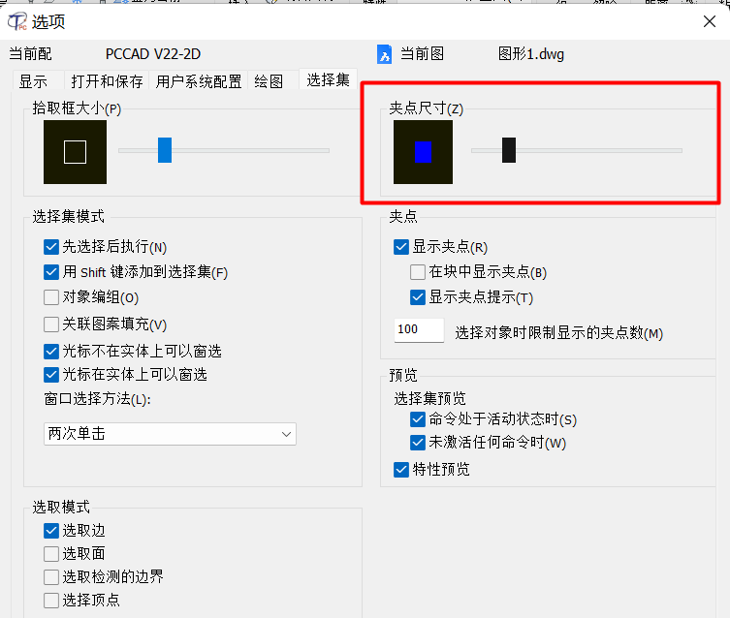Switch to the 显示 tab
730x618 pixels.
point(34,81)
